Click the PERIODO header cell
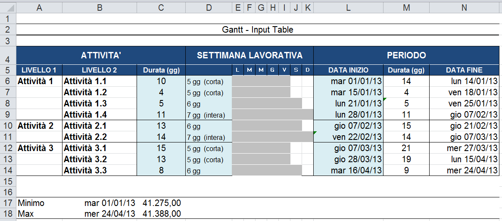 click(406, 55)
